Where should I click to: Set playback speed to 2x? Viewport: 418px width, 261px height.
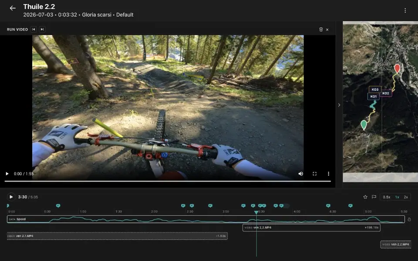pos(406,197)
